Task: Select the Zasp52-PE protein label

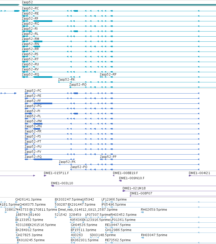Action: (x=33, y=96)
